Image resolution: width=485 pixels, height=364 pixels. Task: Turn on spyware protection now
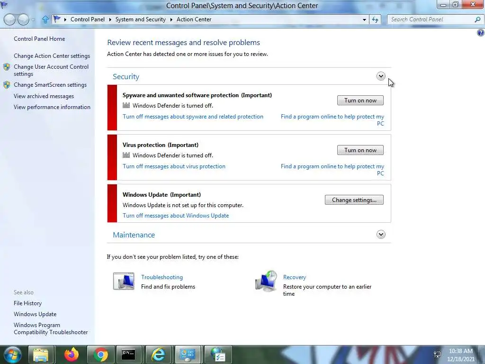point(360,100)
